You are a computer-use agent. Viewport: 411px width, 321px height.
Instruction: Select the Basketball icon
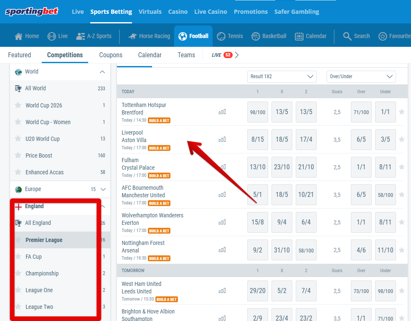click(256, 36)
